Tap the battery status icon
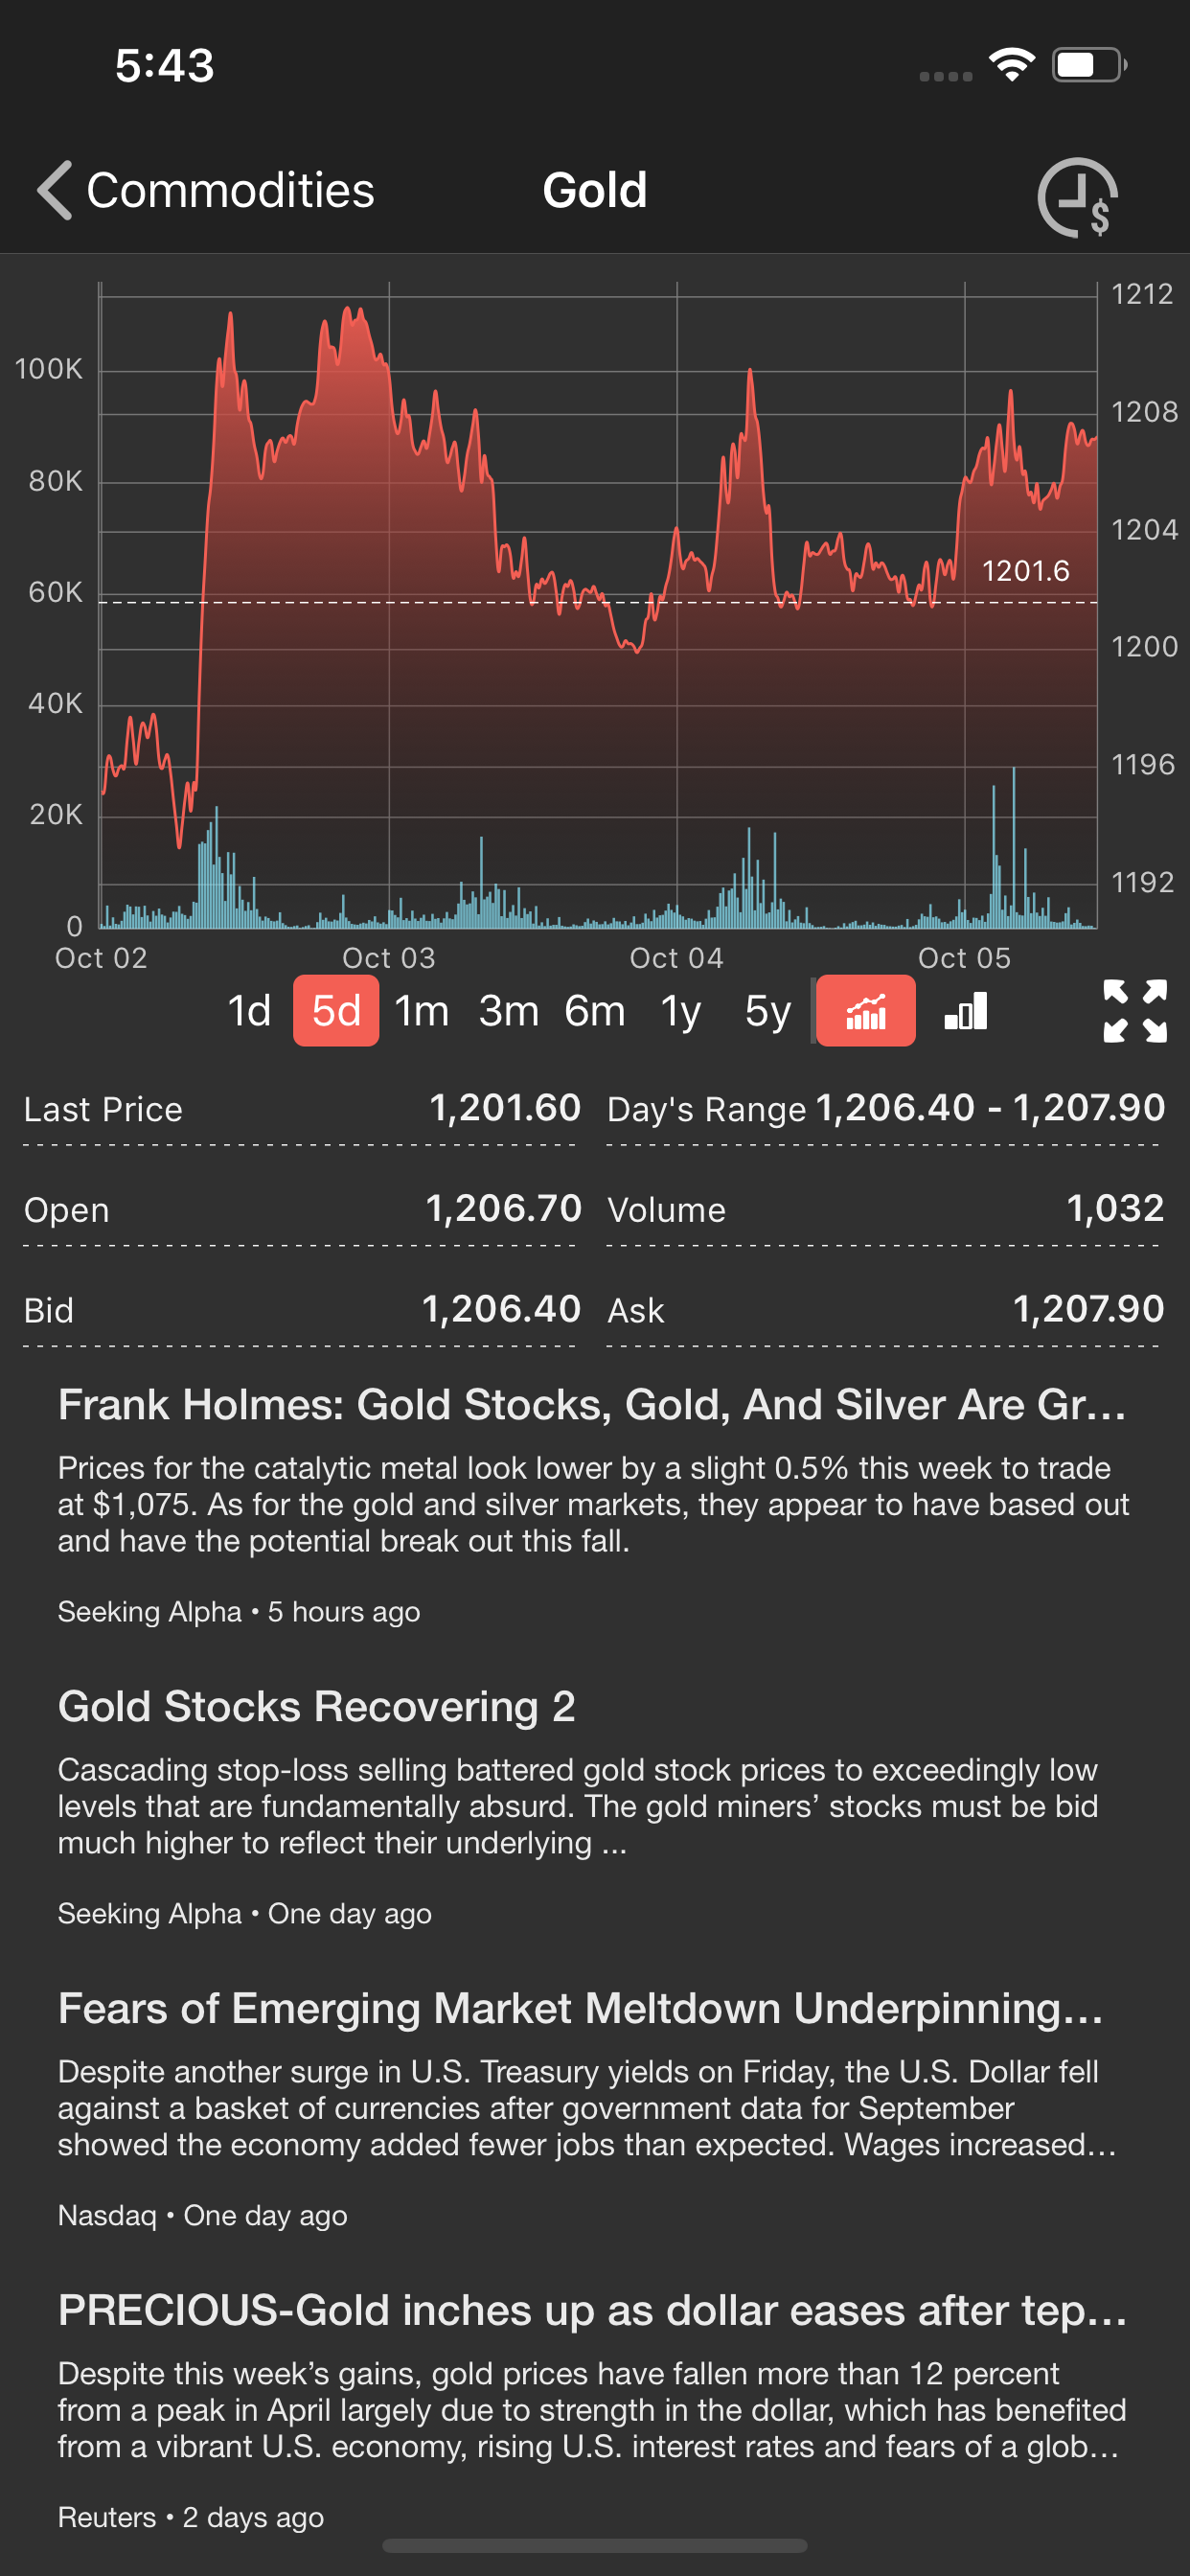This screenshot has height=2576, width=1190. pos(1089,66)
